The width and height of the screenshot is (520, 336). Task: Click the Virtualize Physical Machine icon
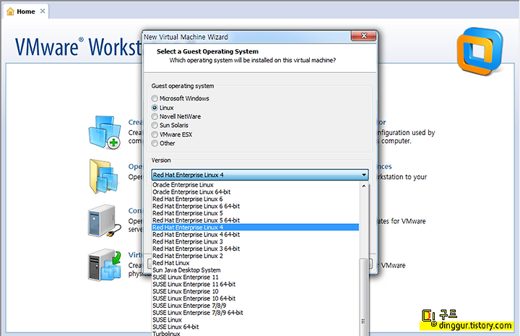tap(105, 264)
